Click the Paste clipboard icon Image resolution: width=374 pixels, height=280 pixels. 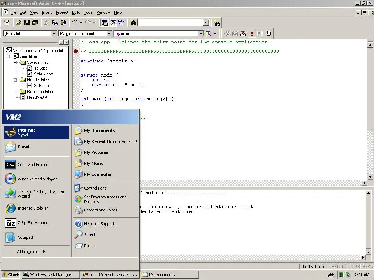click(64, 23)
